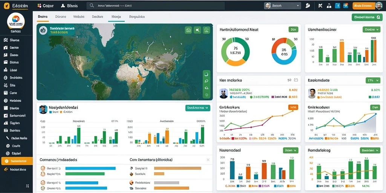Expand the green dropdown in Uanehenliooner card
The image size is (386, 193).
(x=371, y=29)
